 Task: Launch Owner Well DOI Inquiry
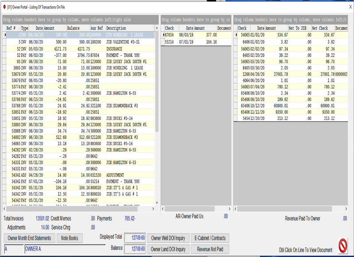169,237
